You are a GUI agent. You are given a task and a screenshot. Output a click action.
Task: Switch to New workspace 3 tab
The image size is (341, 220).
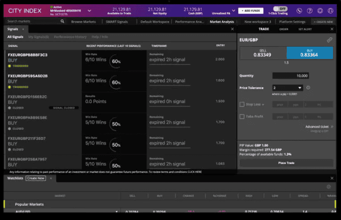(258, 22)
